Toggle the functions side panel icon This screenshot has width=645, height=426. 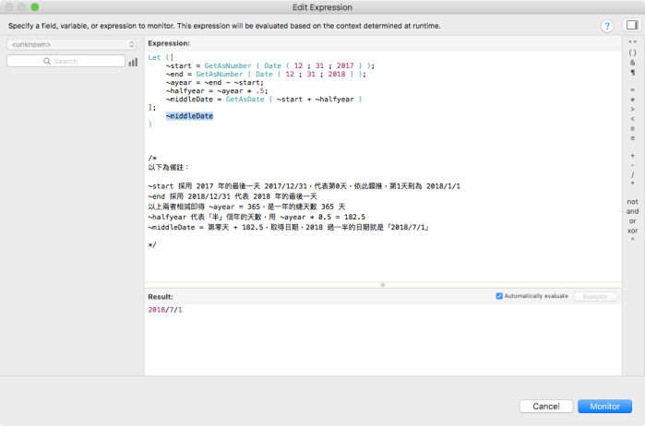click(x=632, y=26)
